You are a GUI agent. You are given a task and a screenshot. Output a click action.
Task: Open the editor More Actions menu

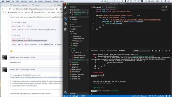(170, 7)
